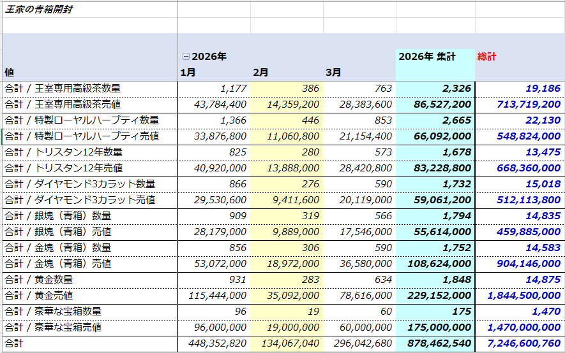
Task: Select the red 総計 header cell
Action: coord(487,57)
